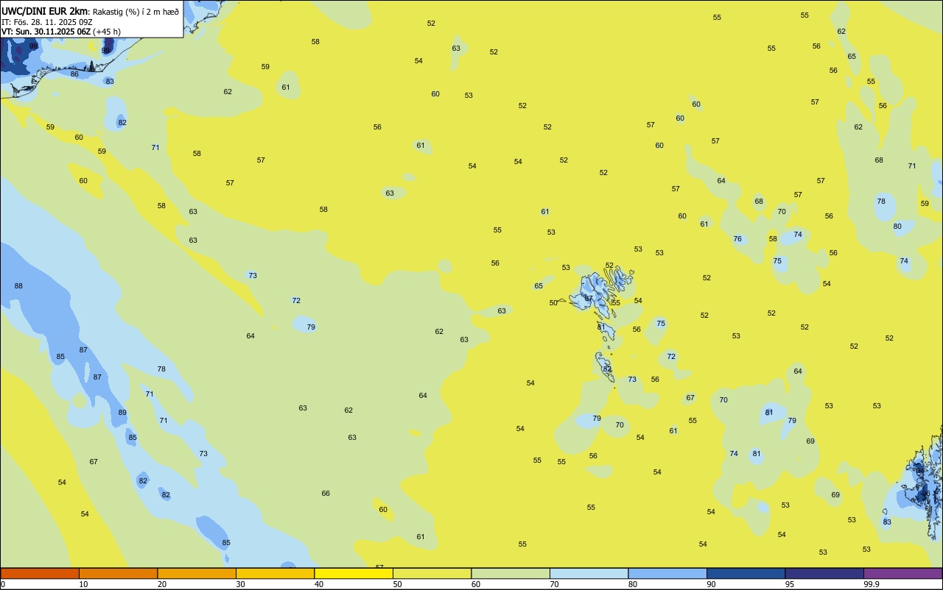Viewport: 943px width, 590px height.
Task: Click the dark blue 90–95 legend segment
Action: pos(746,573)
